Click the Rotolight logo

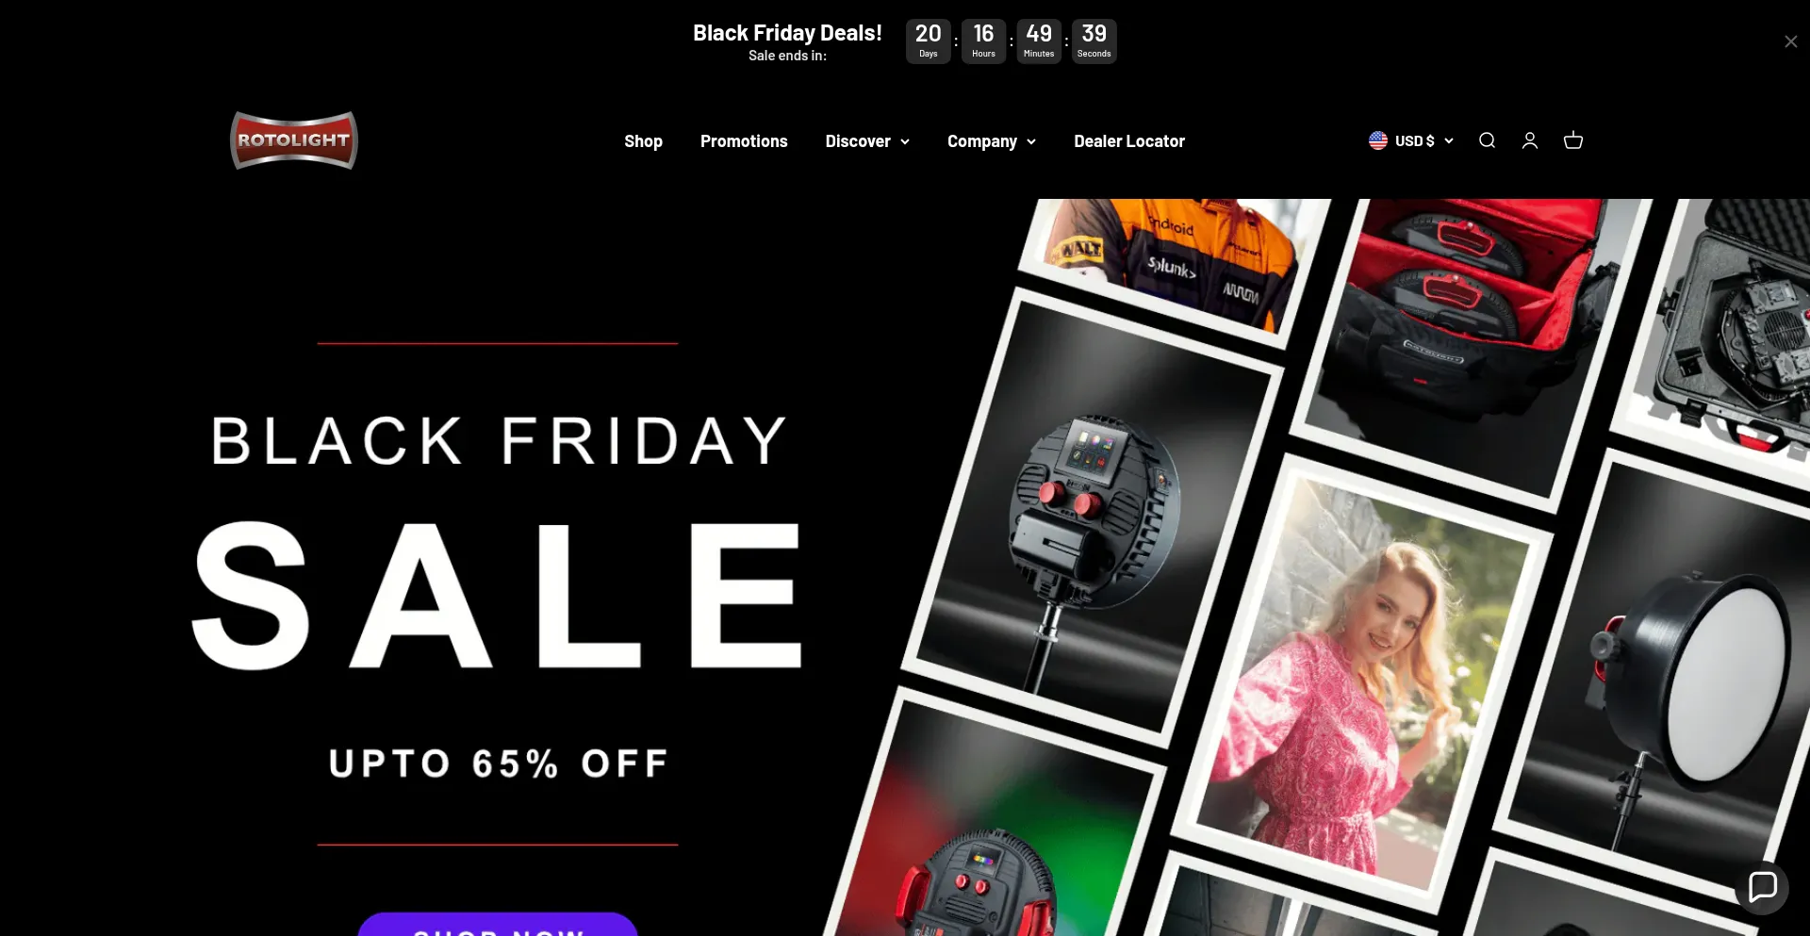[294, 140]
